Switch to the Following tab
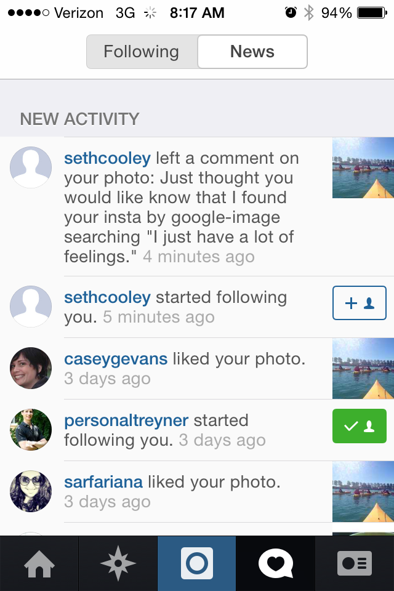Image resolution: width=394 pixels, height=591 pixels. pos(142,52)
